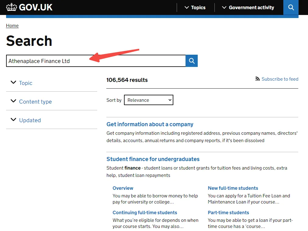Click the chevron beside Government activity
The image size is (308, 231).
(x=224, y=7)
